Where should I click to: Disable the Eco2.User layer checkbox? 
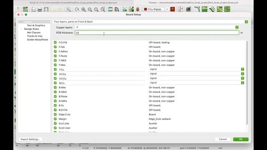[55, 128]
